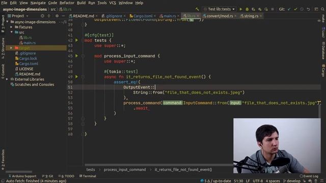The image size is (326, 183).
Task: Open the File menu
Action: pos(4,3)
